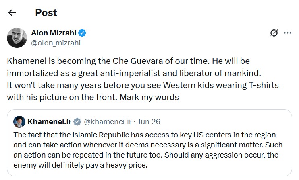299x180 pixels.
Task: Open the @khamenei_ir handle
Action: pos(108,122)
